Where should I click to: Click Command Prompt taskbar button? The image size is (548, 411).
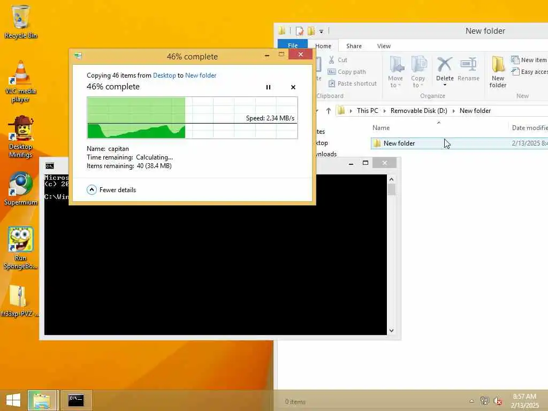(x=76, y=400)
